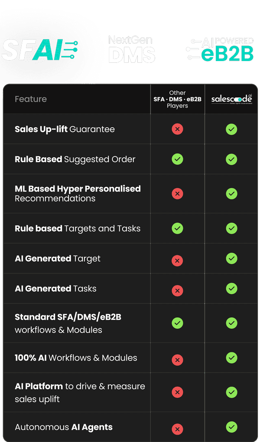Click salescode green check for AI Generated Tasks

click(231, 288)
